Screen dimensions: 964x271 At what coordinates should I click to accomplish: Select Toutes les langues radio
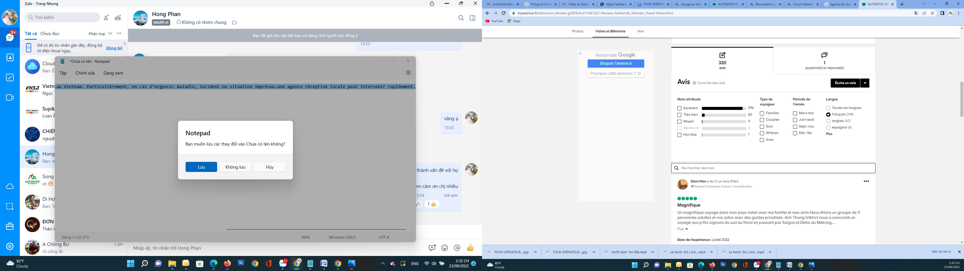(x=828, y=108)
